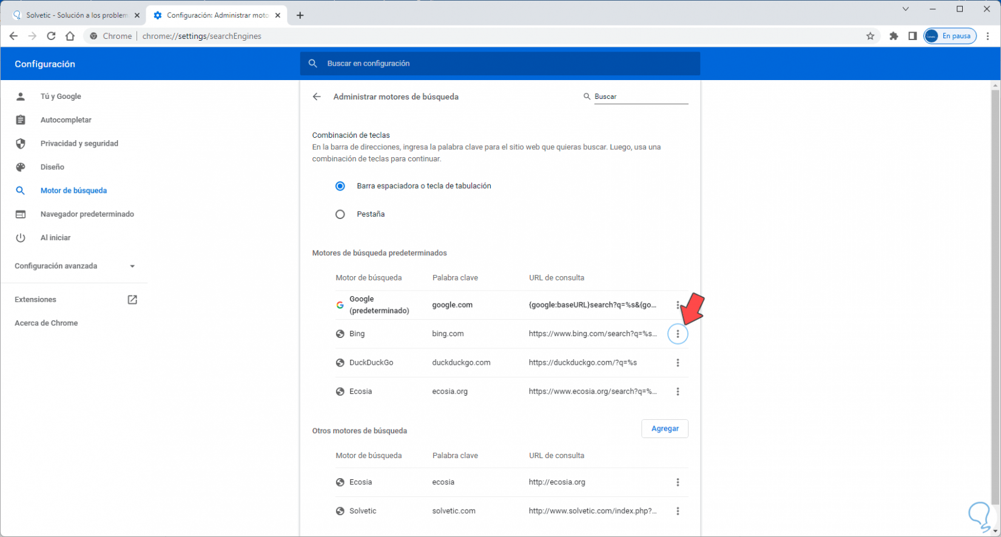Open the Chrome three-dot menu

pos(988,36)
